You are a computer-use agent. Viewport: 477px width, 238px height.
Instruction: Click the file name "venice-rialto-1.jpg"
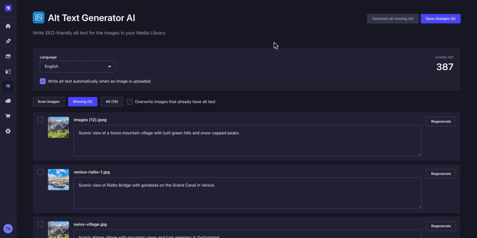click(x=92, y=172)
